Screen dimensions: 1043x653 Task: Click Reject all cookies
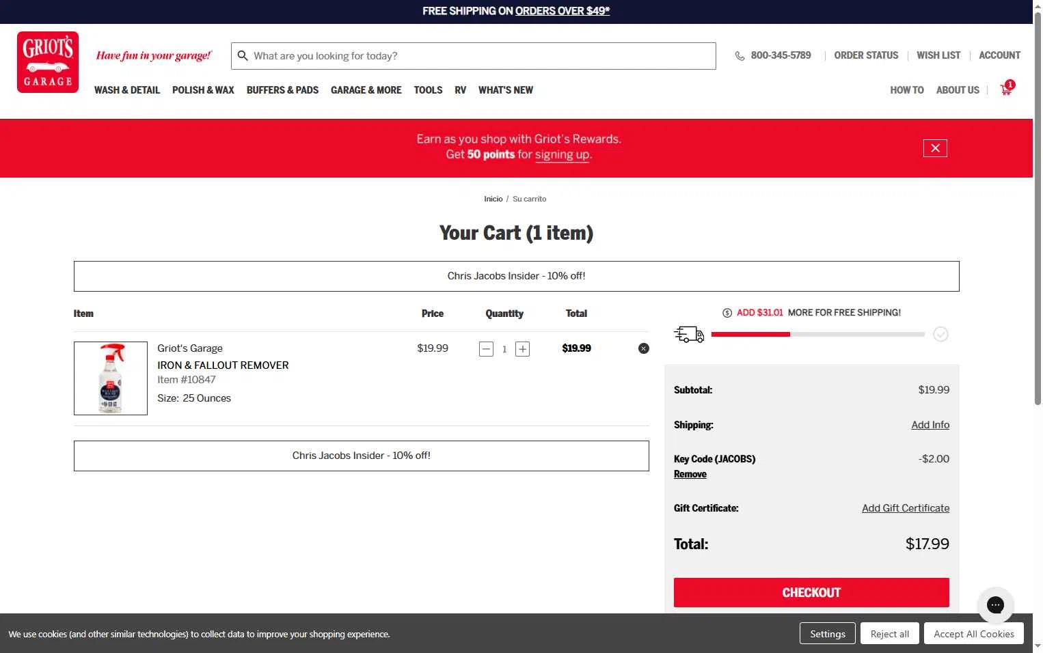tap(890, 634)
